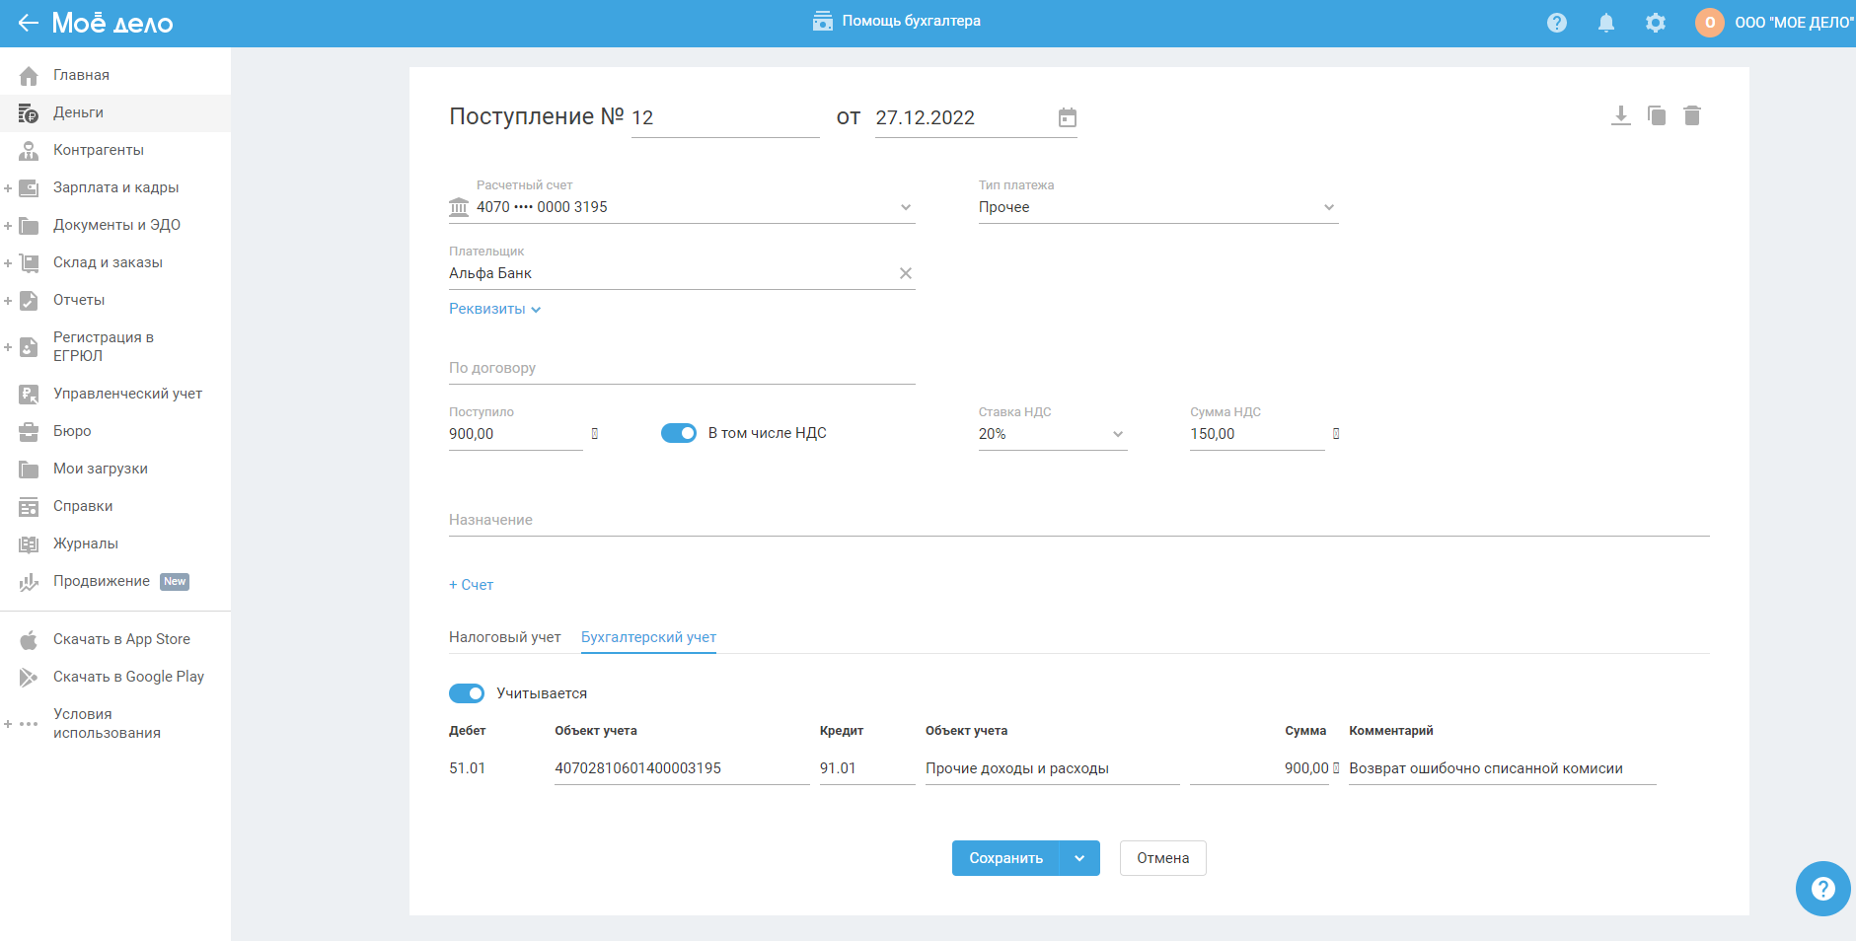Switch to the 'Налоговый учет' tab

pos(504,637)
